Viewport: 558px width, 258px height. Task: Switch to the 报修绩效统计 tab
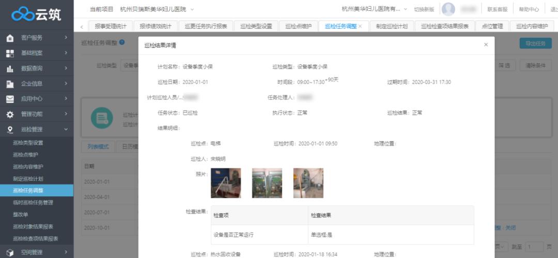156,26
